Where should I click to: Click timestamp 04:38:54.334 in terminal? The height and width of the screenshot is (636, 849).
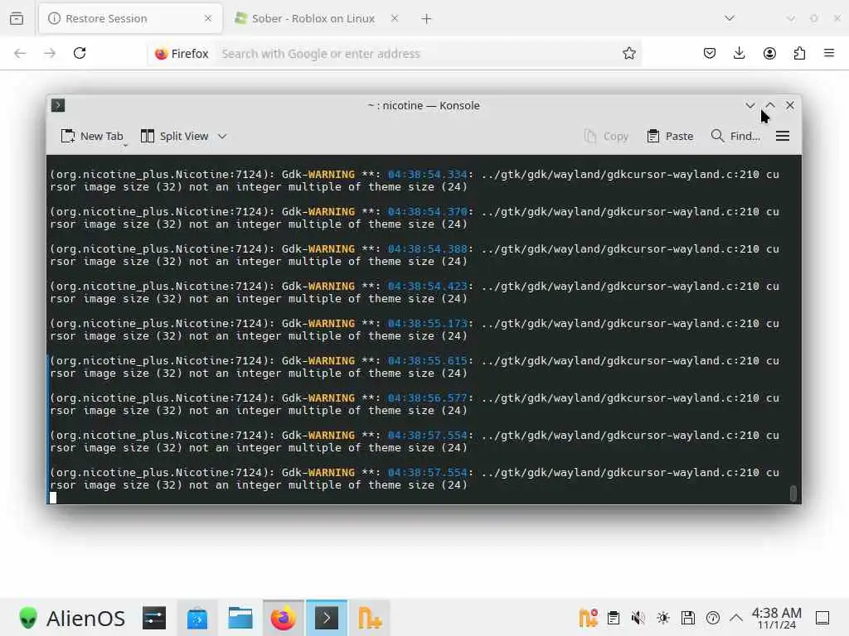tap(427, 174)
